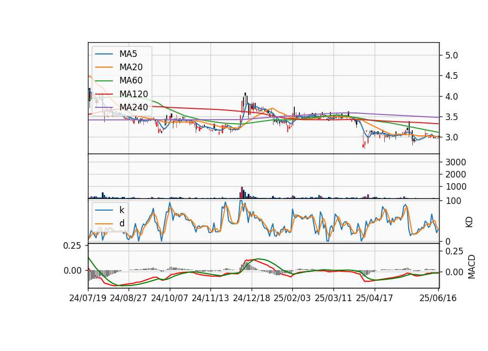The height and width of the screenshot is (351, 488).
Task: Click the highest candlestick near 4.0 in December
Action: (x=245, y=99)
